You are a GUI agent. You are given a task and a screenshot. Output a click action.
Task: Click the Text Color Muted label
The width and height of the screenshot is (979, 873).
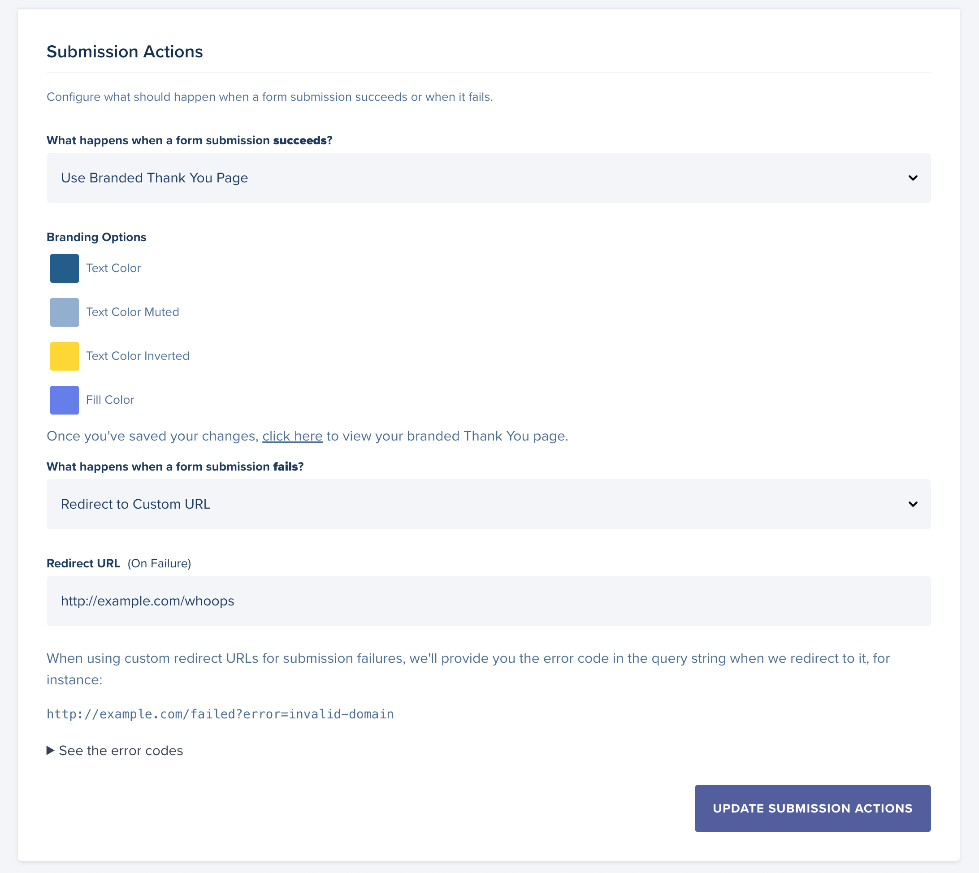tap(132, 312)
